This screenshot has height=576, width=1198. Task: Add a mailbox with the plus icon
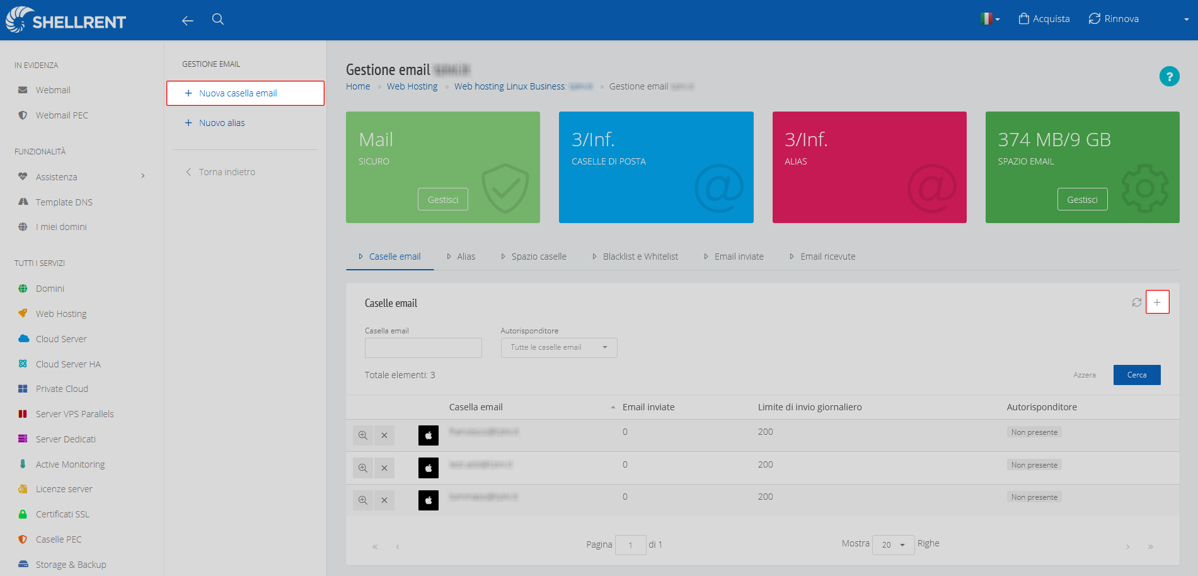pos(1157,302)
